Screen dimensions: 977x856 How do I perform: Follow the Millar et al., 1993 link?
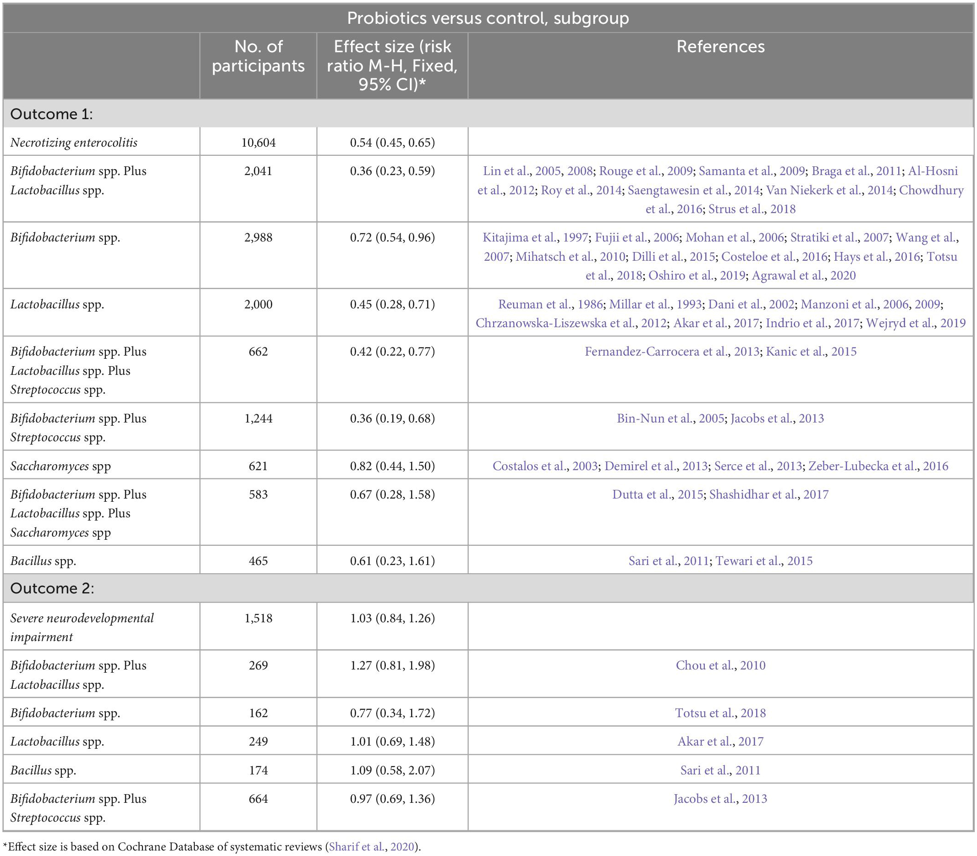tap(655, 304)
